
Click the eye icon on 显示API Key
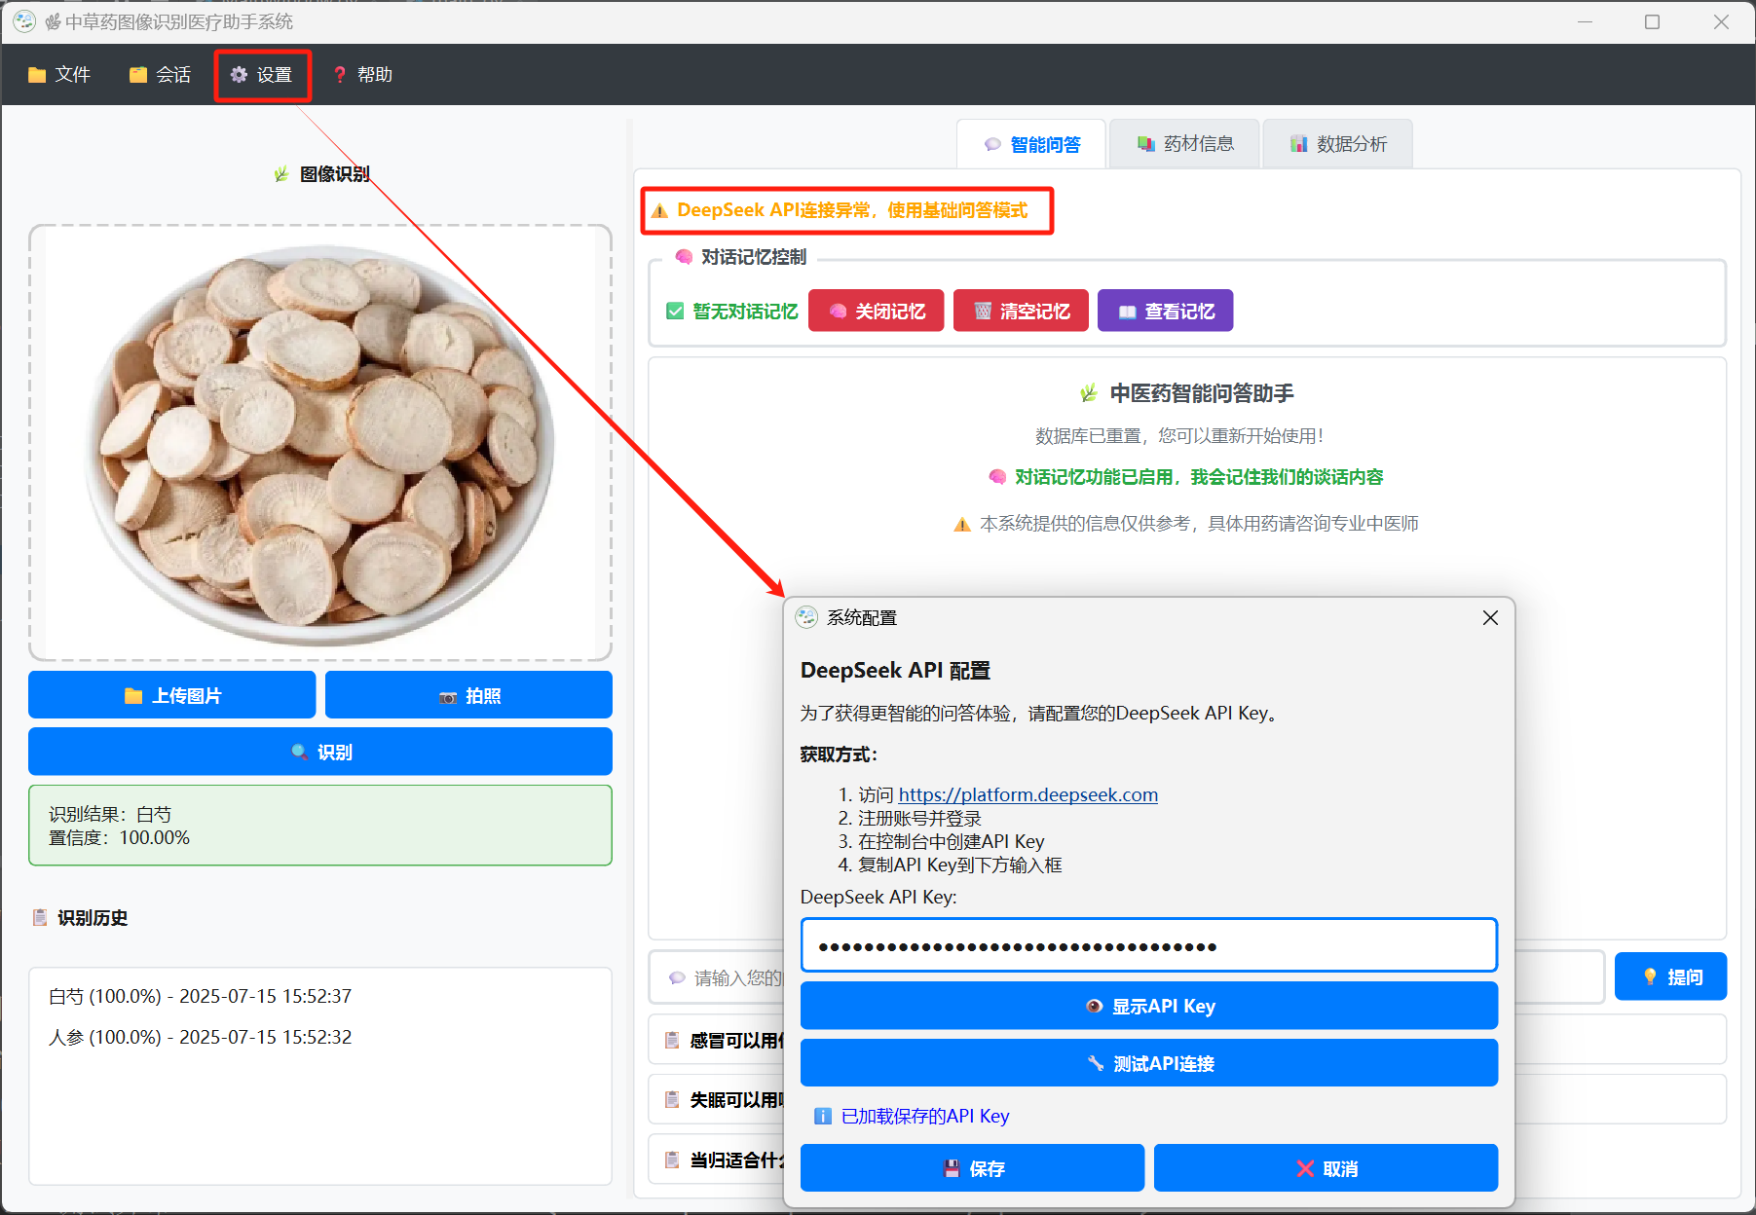tap(1094, 1006)
